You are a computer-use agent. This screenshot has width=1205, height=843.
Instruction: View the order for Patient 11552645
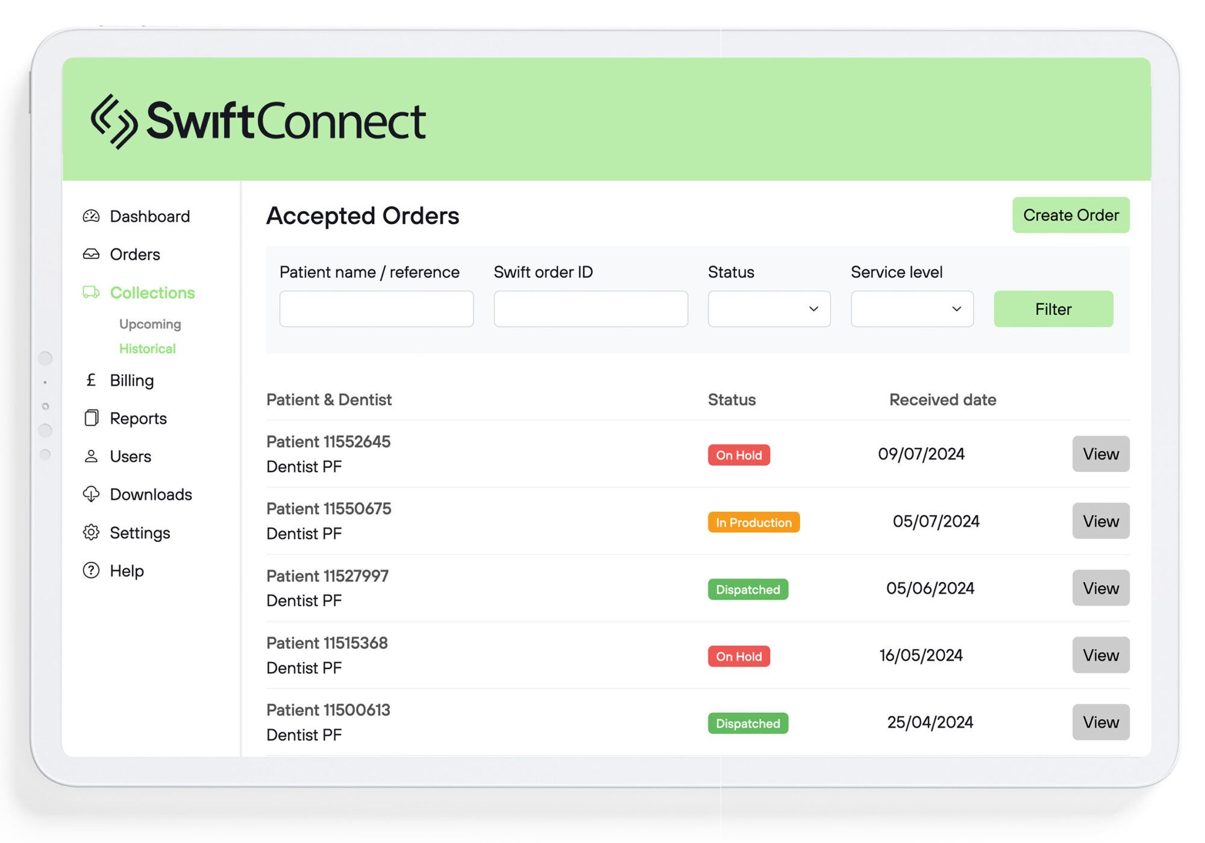1100,454
